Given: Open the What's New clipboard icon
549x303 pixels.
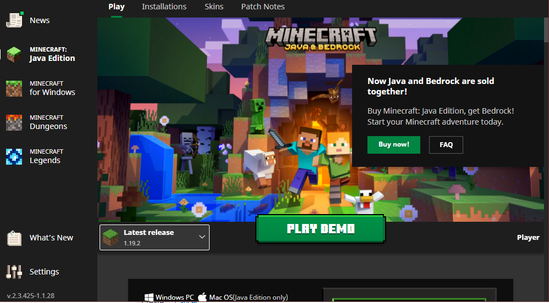Looking at the screenshot, I should click(x=14, y=238).
